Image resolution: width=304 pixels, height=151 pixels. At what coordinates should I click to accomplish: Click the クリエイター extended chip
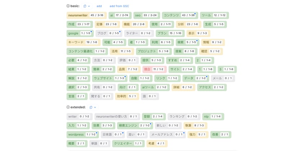click(x=128, y=144)
